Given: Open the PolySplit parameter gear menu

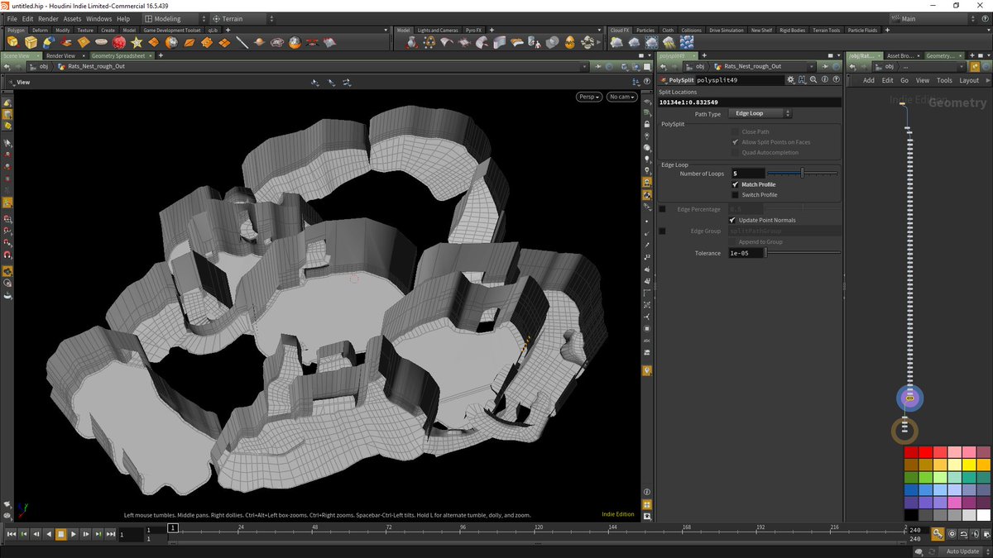Looking at the screenshot, I should coord(791,80).
